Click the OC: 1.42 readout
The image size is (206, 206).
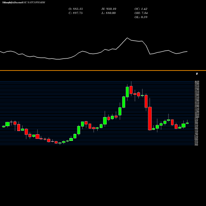(x=141, y=9)
